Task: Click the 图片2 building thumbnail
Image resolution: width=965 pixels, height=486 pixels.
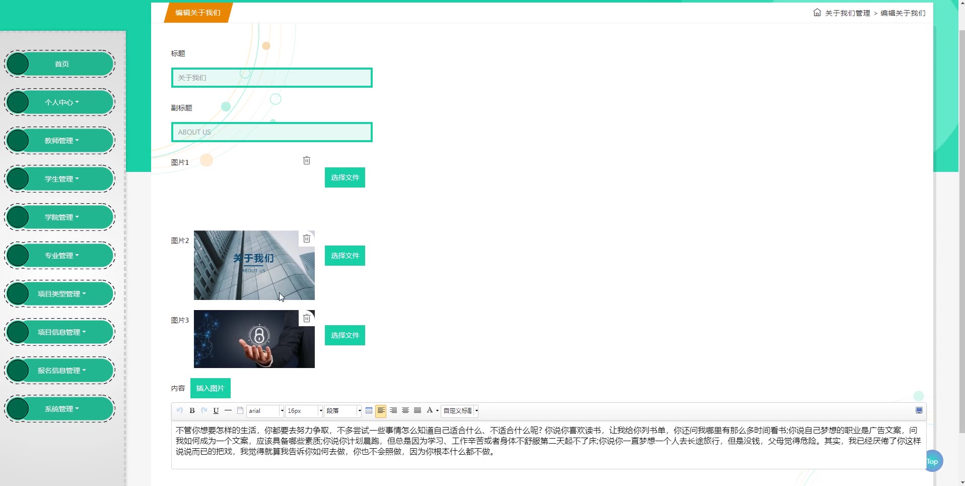Action: click(254, 265)
